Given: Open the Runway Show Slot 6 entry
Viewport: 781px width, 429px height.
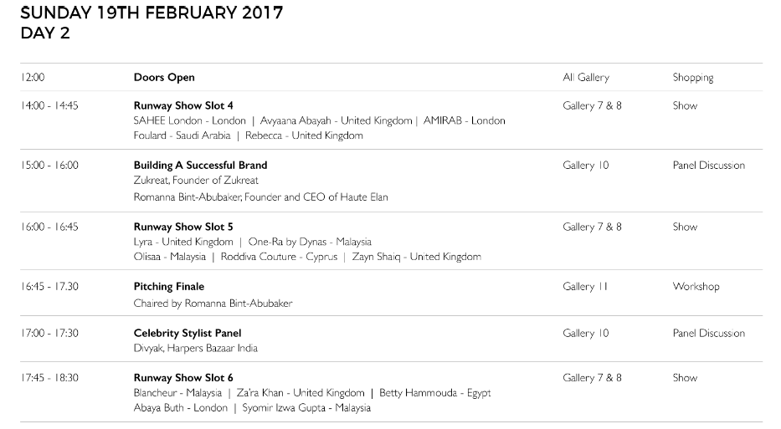Looking at the screenshot, I should click(183, 378).
